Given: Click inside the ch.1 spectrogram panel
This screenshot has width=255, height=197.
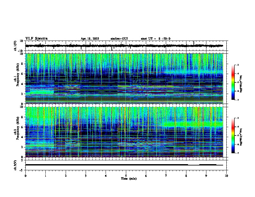Looking at the screenshot, I should [x=124, y=79].
